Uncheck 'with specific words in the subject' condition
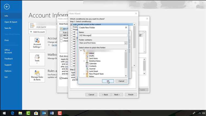Image resolution: width=206 pixels, height=116 pixels. click(x=71, y=25)
